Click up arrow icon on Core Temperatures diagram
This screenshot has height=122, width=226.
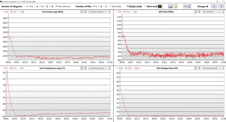click(x=82, y=68)
